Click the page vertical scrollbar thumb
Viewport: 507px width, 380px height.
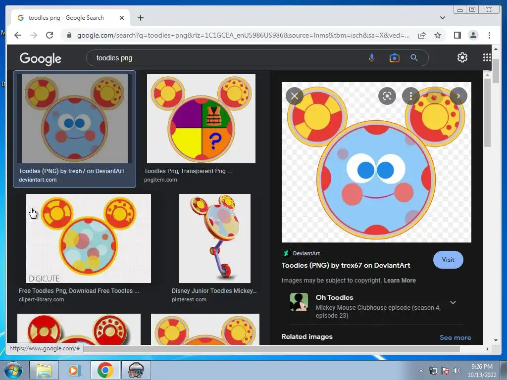pos(496,71)
